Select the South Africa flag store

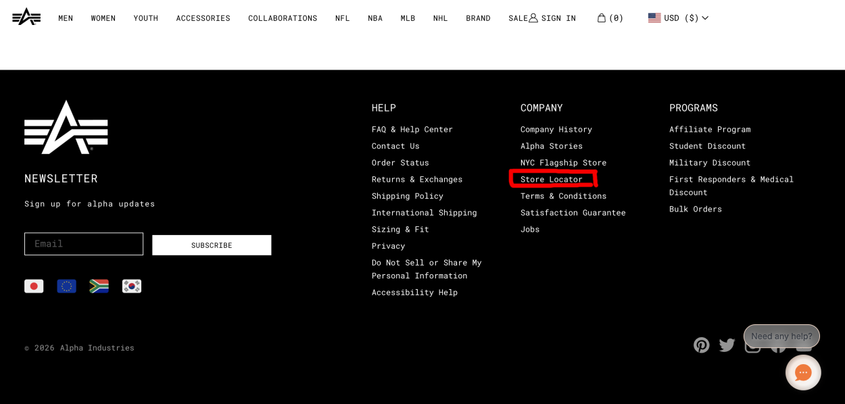pos(99,286)
